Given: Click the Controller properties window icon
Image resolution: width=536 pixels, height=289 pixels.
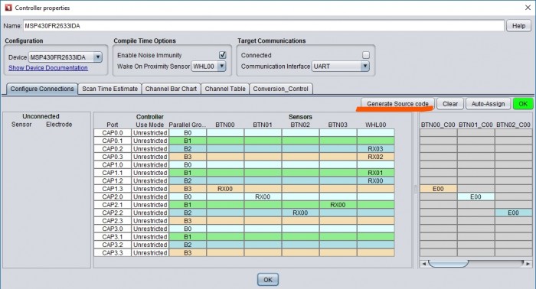Looking at the screenshot, I should coord(8,8).
